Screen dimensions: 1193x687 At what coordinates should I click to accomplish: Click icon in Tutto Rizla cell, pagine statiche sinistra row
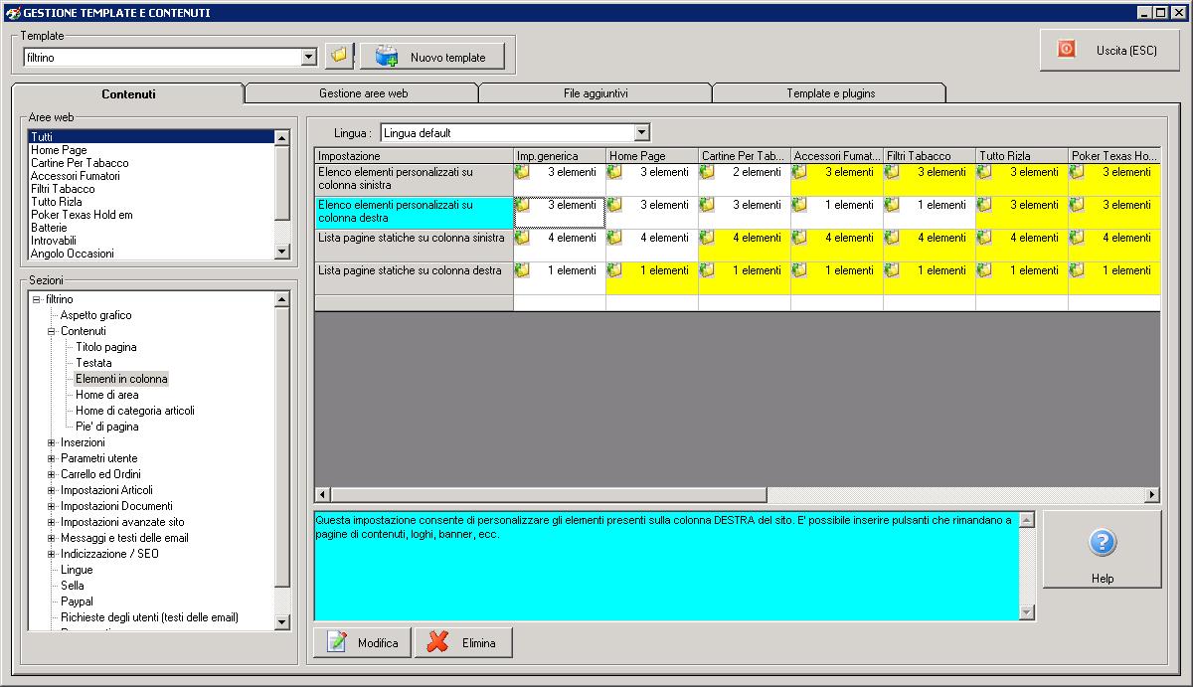pyautogui.click(x=984, y=238)
